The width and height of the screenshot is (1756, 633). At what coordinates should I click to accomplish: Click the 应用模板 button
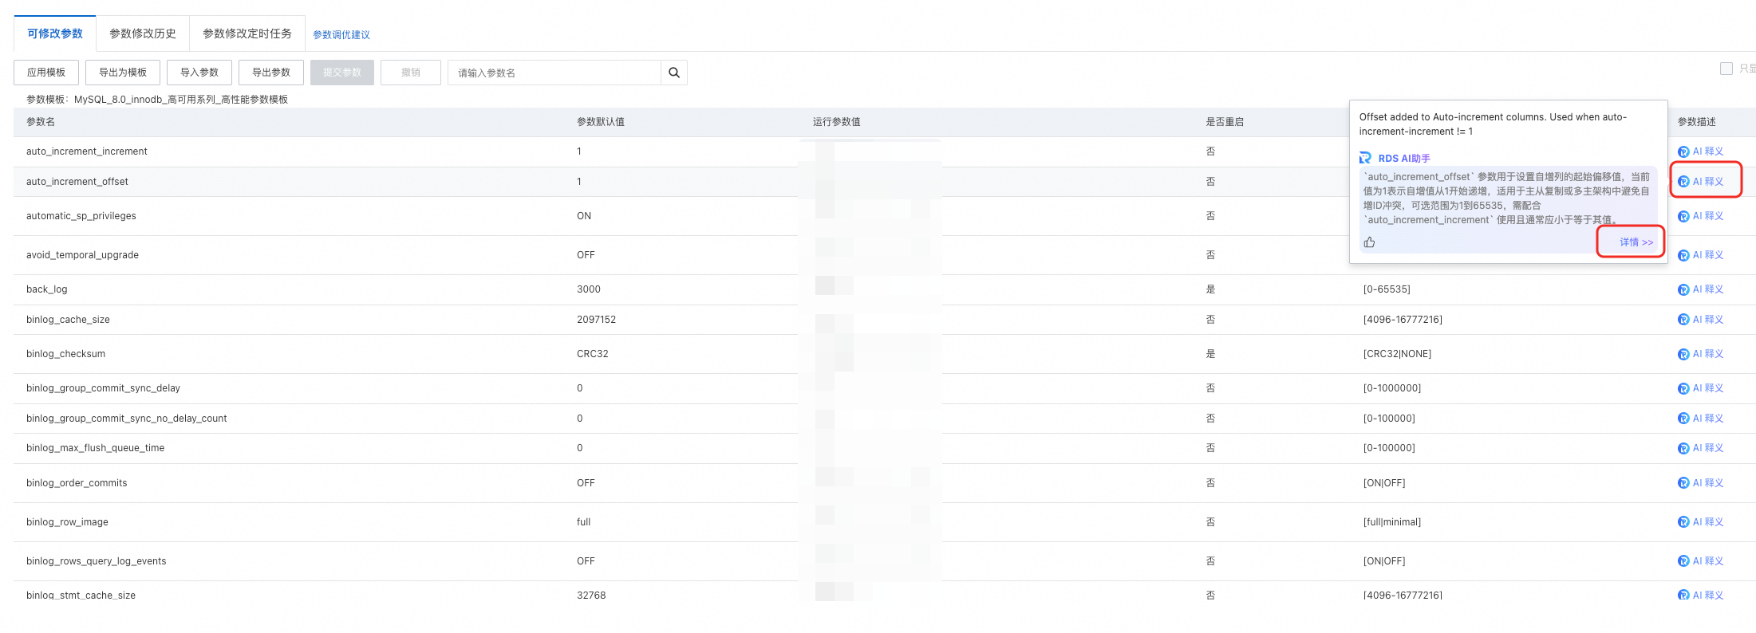click(x=46, y=73)
